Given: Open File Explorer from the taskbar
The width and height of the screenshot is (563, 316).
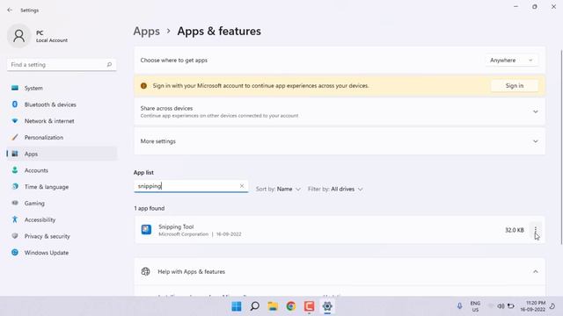Looking at the screenshot, I should (x=273, y=306).
